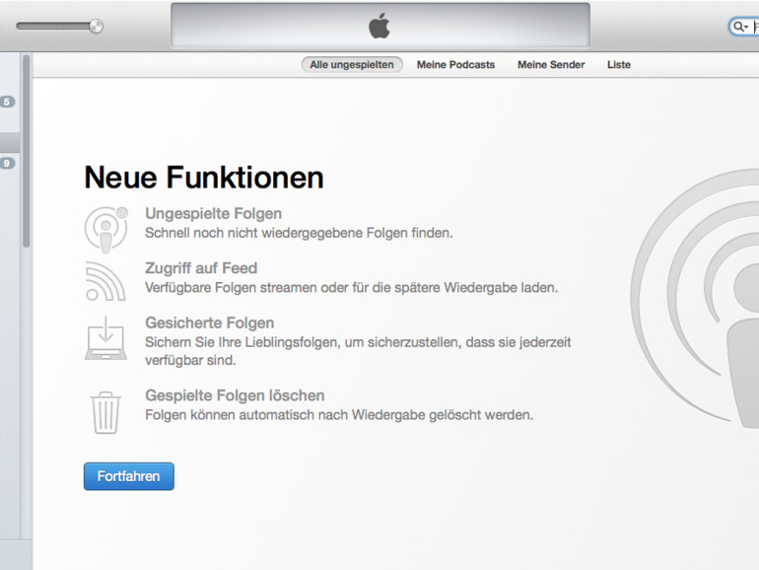This screenshot has height=570, width=759.
Task: Click text 'Folgen können automatisch nach Wiedergabe gelöscht werden.'
Action: (339, 415)
